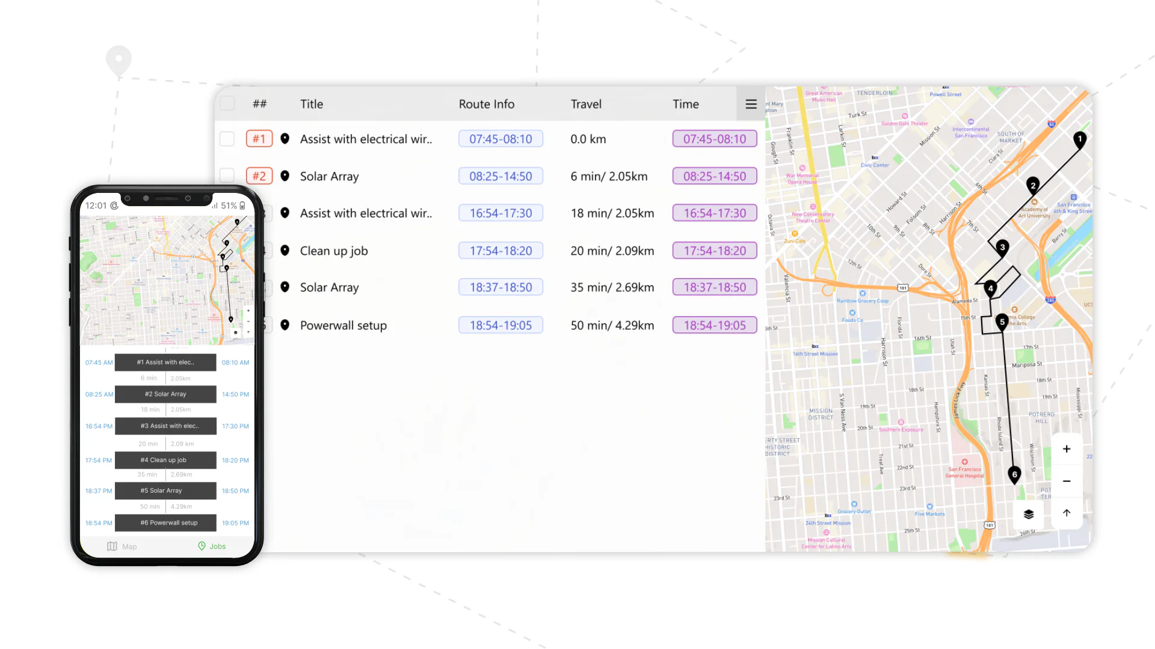Sort by the Title column header
1155x649 pixels.
click(x=312, y=104)
